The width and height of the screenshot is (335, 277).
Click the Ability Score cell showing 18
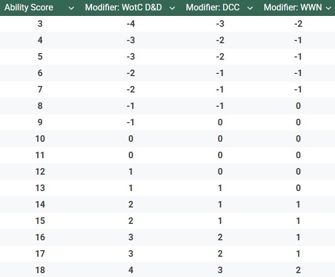click(40, 270)
